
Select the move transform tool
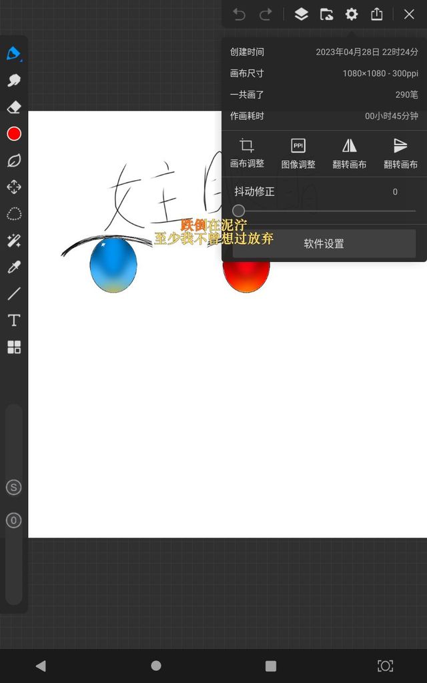tap(14, 187)
